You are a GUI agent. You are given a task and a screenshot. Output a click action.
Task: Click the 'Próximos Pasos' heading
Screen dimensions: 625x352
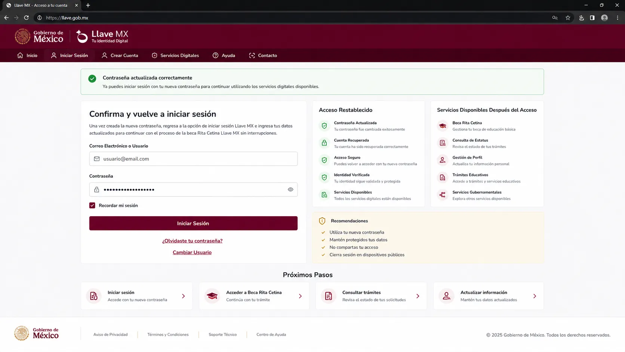[308, 275]
